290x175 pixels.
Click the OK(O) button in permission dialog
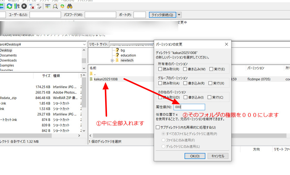[x=195, y=156]
